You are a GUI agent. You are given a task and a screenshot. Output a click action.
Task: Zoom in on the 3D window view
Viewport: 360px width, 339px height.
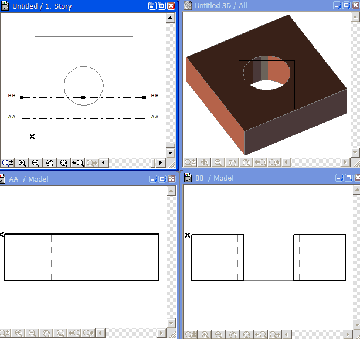(205, 162)
